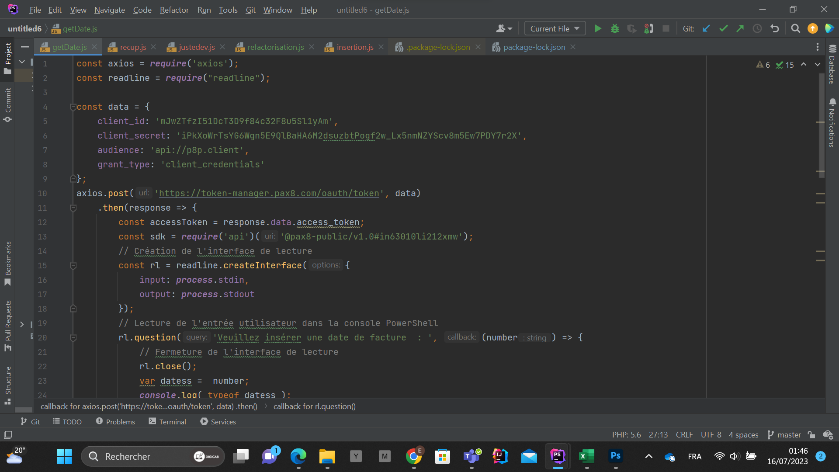Open the Database tool window
The width and height of the screenshot is (839, 472).
[832, 65]
